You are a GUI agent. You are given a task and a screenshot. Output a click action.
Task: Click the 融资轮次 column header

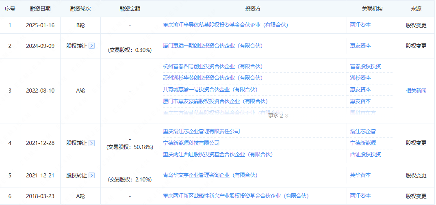[x=80, y=9]
